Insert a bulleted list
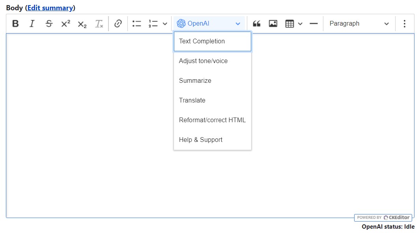This screenshot has height=233, width=420. click(x=136, y=24)
